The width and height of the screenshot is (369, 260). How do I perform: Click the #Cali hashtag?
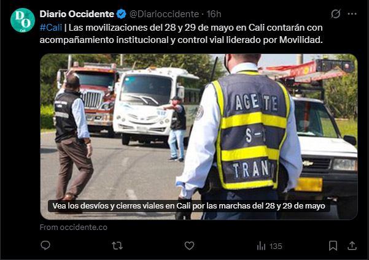(x=51, y=28)
